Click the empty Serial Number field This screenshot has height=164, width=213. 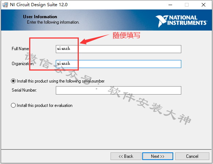coord(119,90)
